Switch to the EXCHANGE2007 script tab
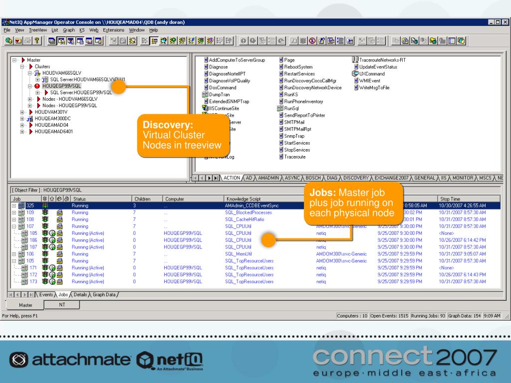511x383 pixels. coord(391,178)
